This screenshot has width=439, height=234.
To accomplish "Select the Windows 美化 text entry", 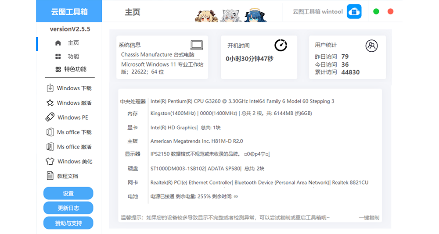I will [x=75, y=161].
